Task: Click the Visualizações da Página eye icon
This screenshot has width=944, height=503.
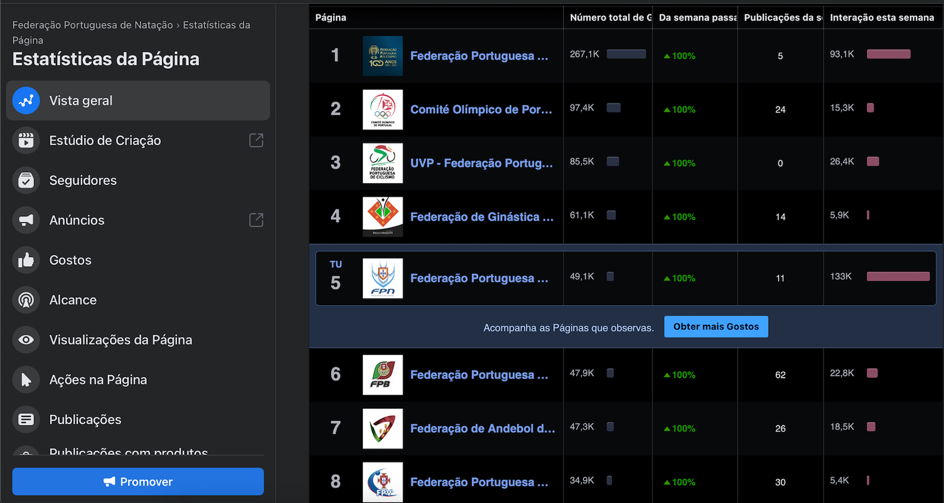Action: (x=26, y=340)
